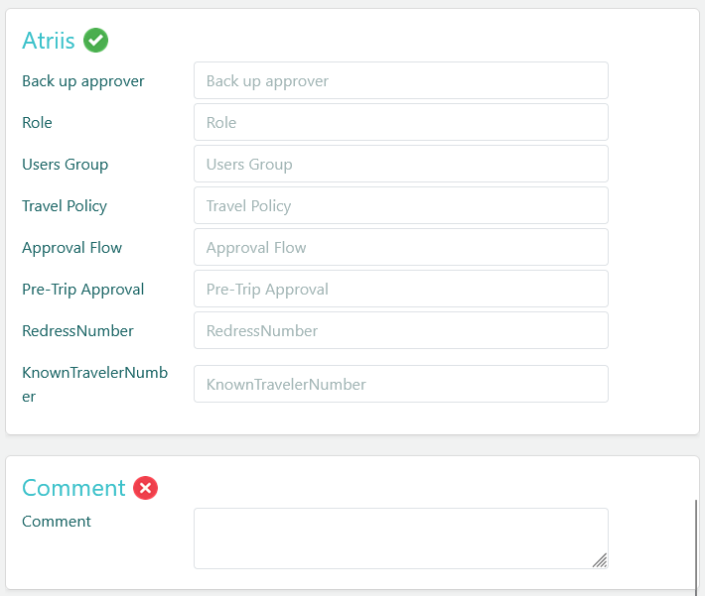The width and height of the screenshot is (705, 596).
Task: Click the Pre-Trip Approval label
Action: 83,290
